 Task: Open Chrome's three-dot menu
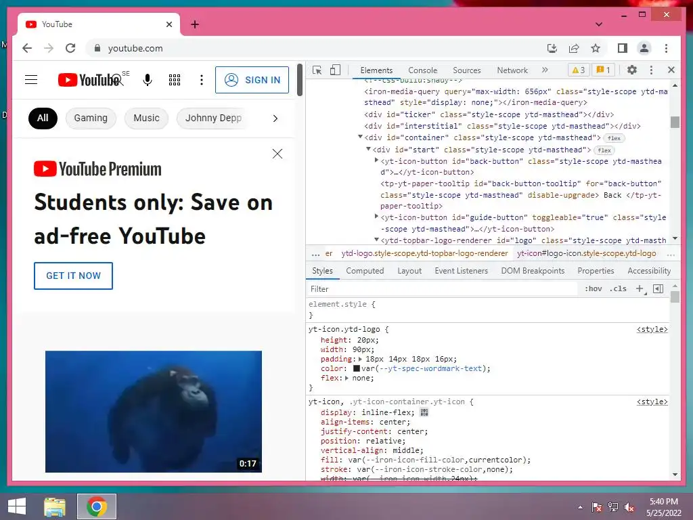point(666,48)
